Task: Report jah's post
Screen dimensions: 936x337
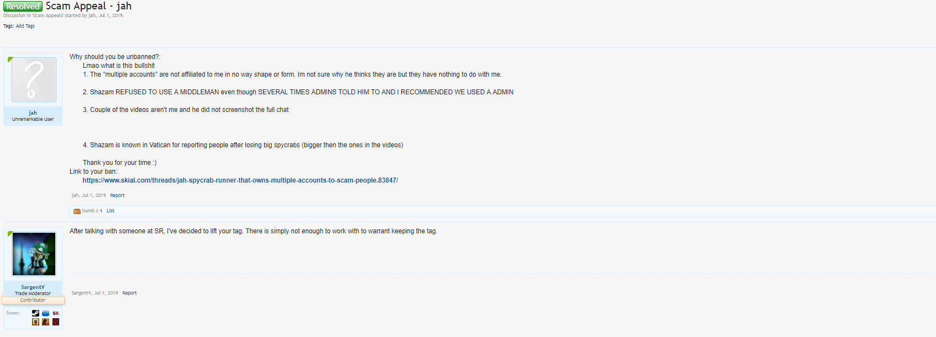Action: [x=117, y=195]
